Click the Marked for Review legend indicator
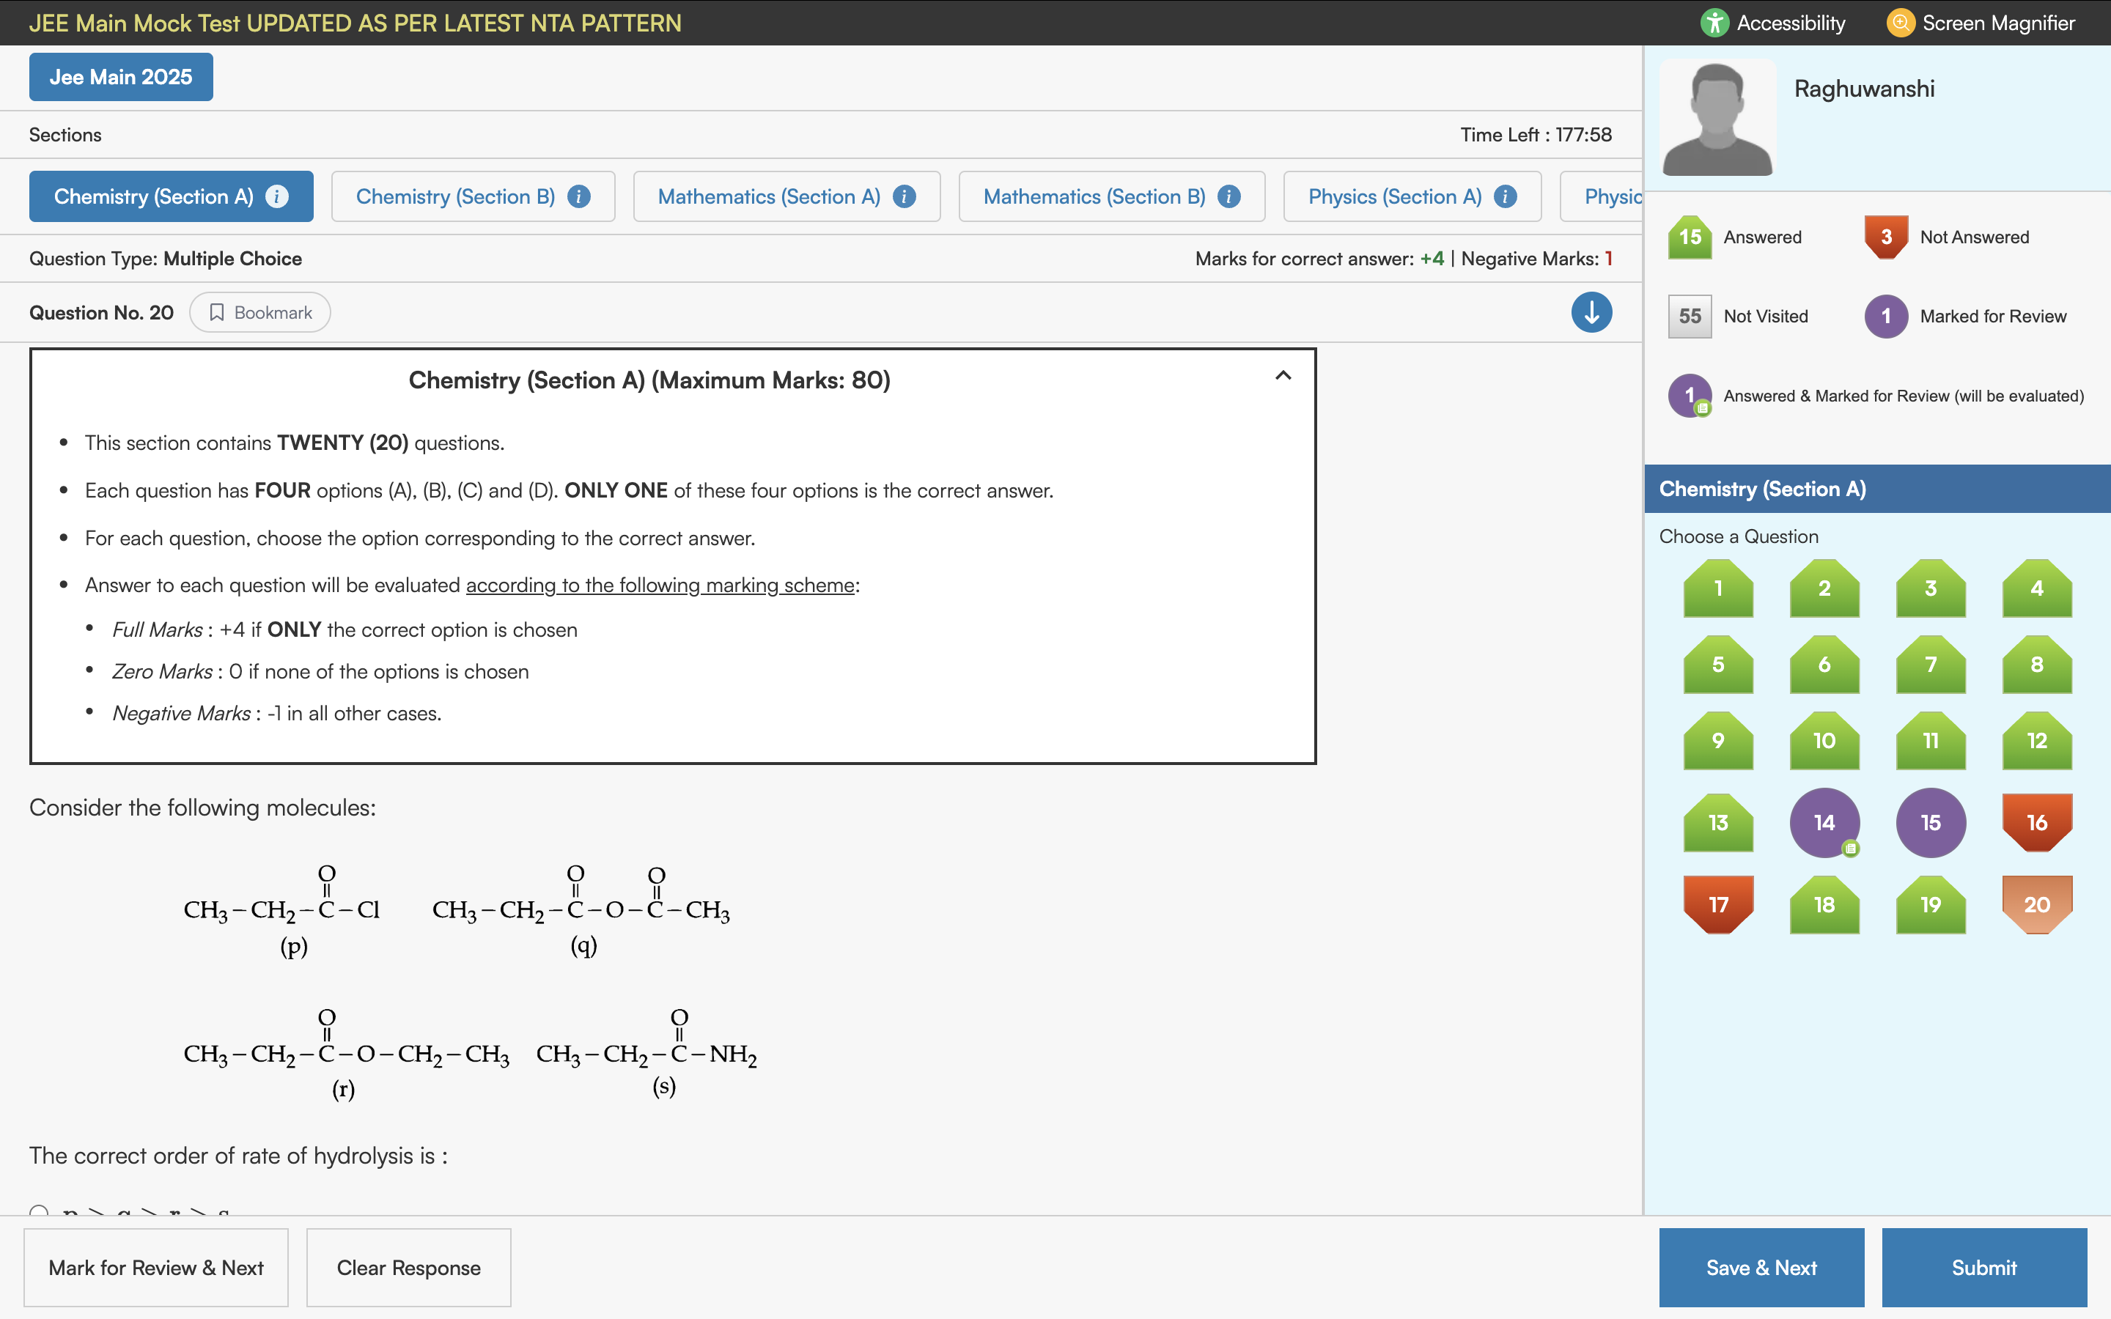2111x1319 pixels. [1885, 316]
